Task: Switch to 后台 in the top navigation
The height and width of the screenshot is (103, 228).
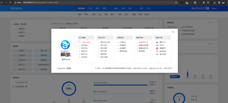Action: click(x=148, y=8)
